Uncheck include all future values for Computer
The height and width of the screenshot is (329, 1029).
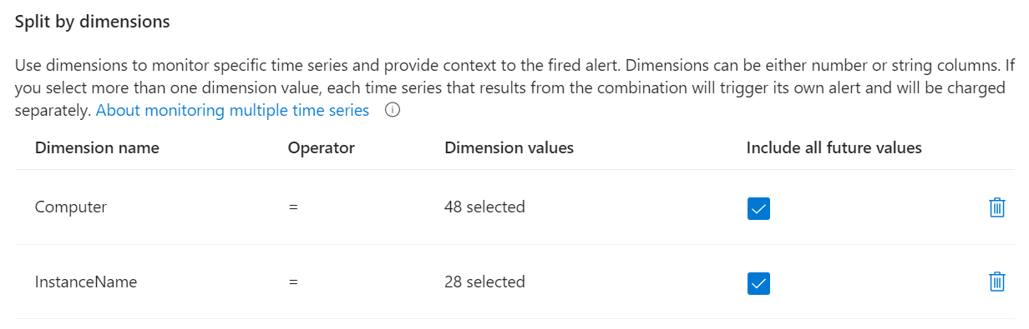(758, 208)
